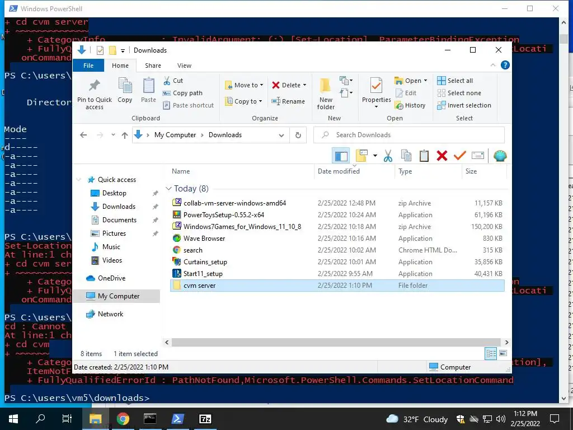Open the Delete dropdown in the ribbon
The image size is (573, 430).
pyautogui.click(x=289, y=85)
